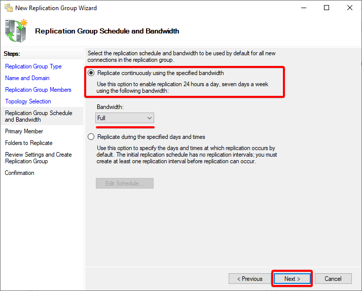
Task: Open the Name and Domain step
Action: [x=27, y=78]
